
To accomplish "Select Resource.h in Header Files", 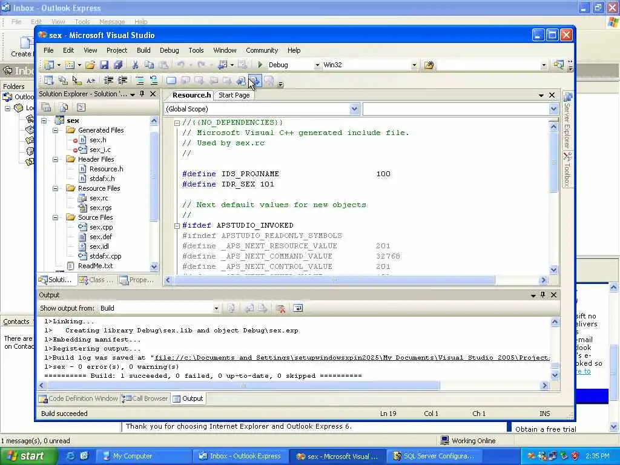I will click(x=106, y=169).
